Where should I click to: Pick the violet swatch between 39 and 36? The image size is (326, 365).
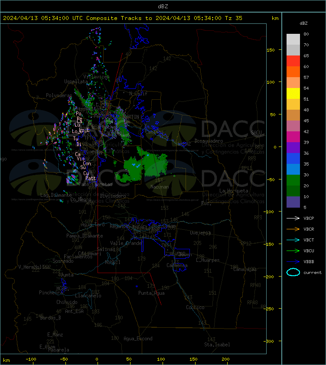(293, 147)
